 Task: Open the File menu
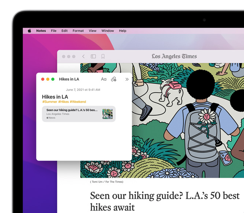pos(54,31)
